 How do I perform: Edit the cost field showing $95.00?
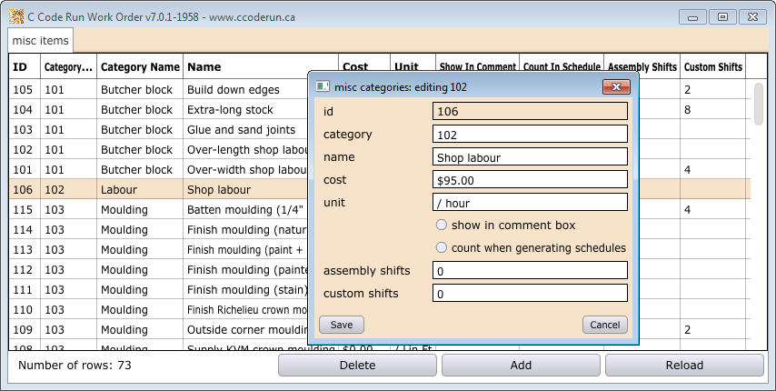click(530, 179)
